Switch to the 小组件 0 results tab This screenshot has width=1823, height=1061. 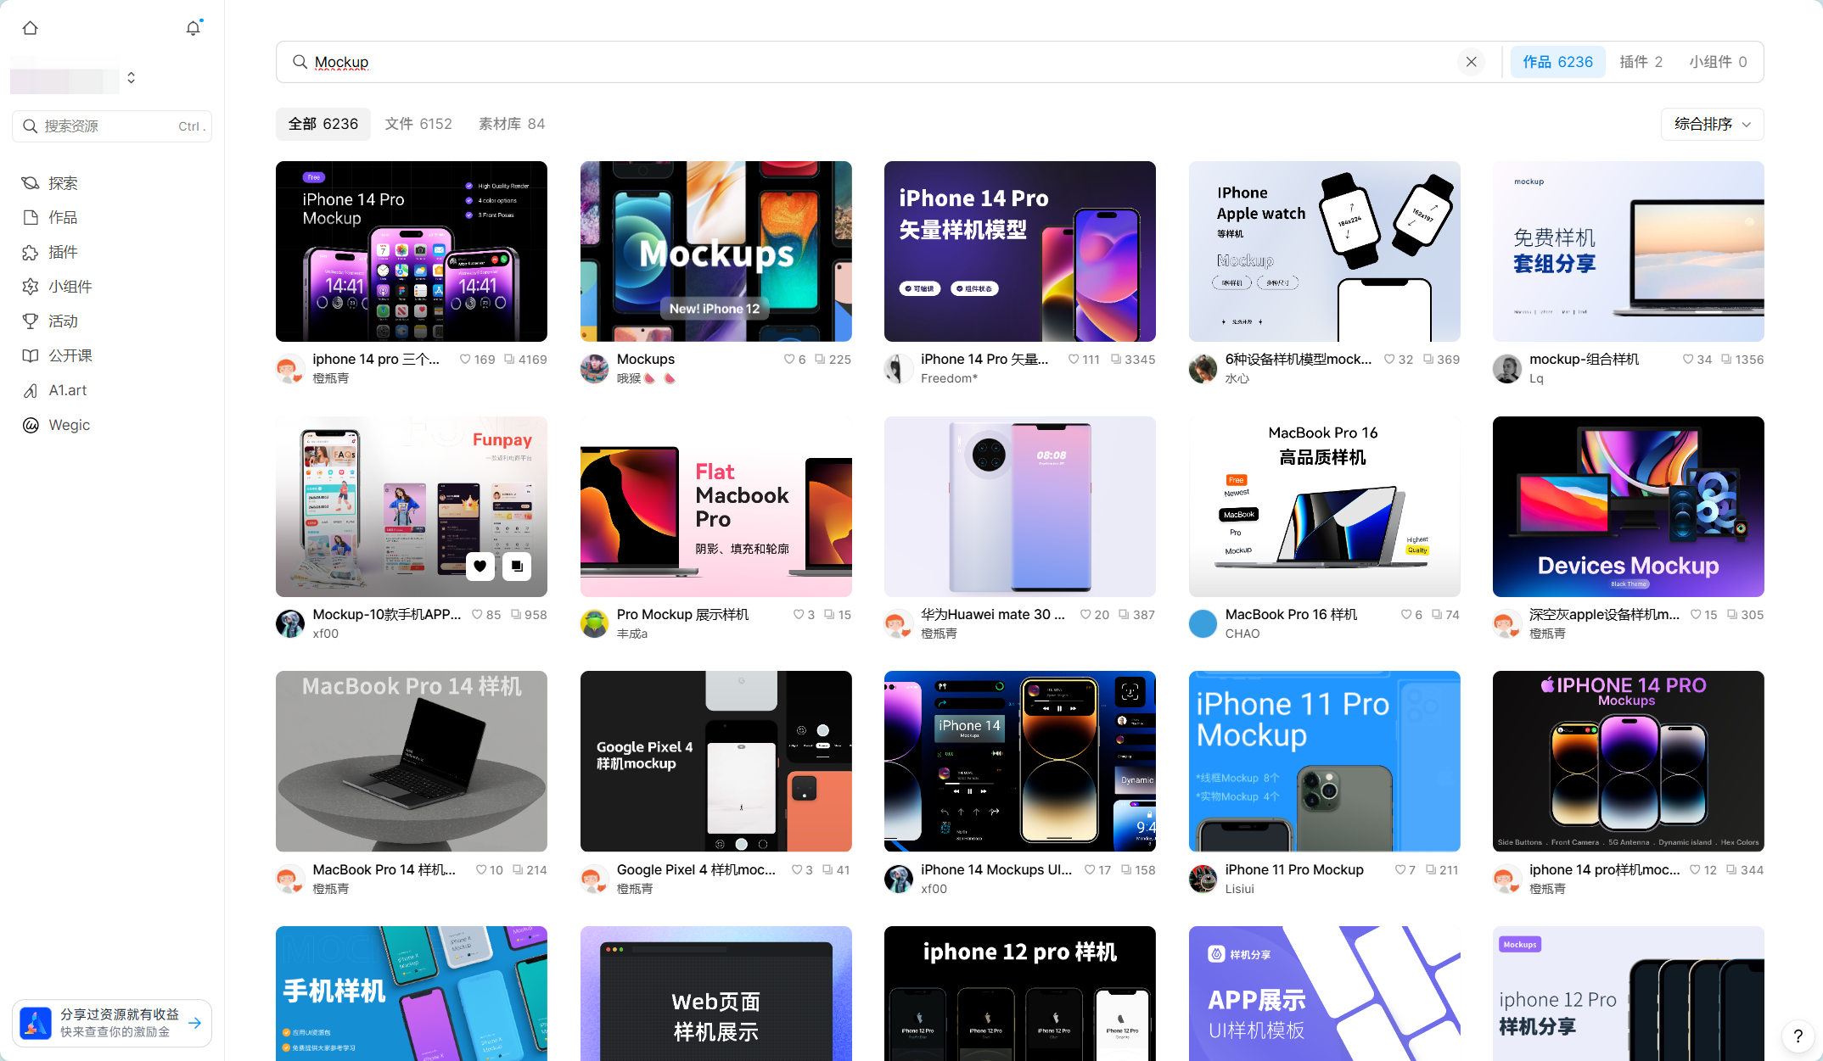[x=1718, y=62]
